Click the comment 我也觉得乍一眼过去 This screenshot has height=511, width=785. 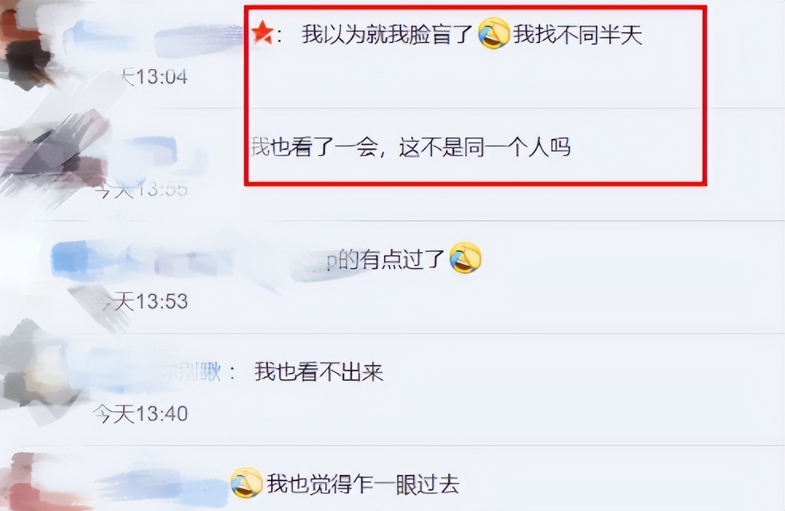click(x=363, y=484)
